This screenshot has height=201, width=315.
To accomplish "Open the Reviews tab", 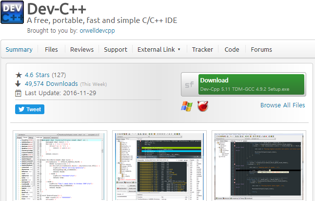I will coord(82,49).
